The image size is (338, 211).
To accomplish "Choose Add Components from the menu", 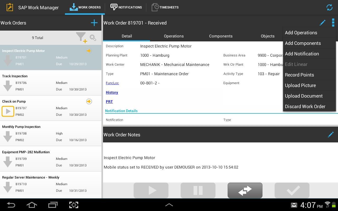I will (x=309, y=43).
